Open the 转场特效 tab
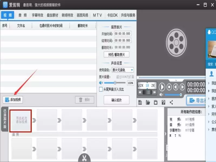 [67, 15]
